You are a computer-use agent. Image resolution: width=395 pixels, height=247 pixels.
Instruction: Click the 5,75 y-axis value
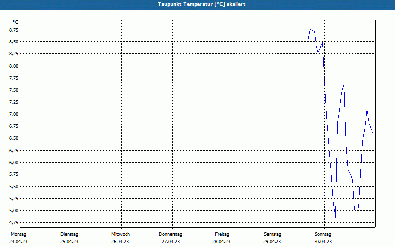(x=14, y=174)
